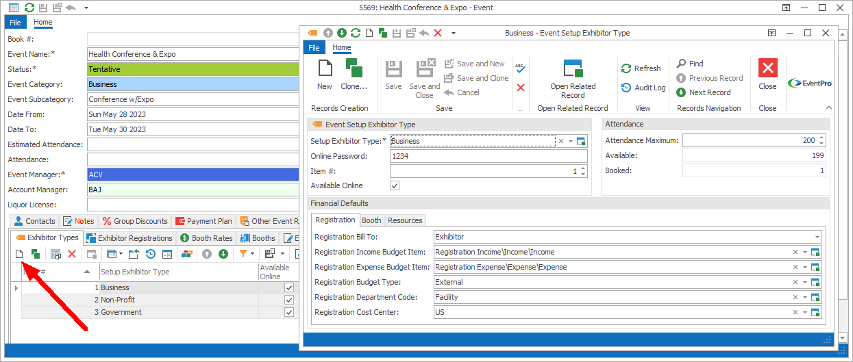This screenshot has width=853, height=362.
Task: Open the dialog quick access toolbar customize dropdown
Action: point(453,33)
